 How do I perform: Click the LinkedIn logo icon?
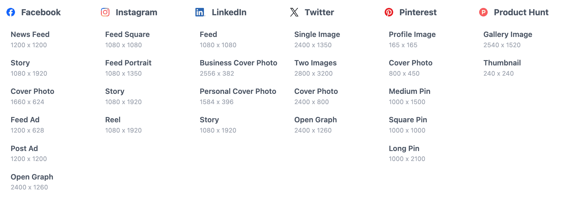click(x=200, y=12)
